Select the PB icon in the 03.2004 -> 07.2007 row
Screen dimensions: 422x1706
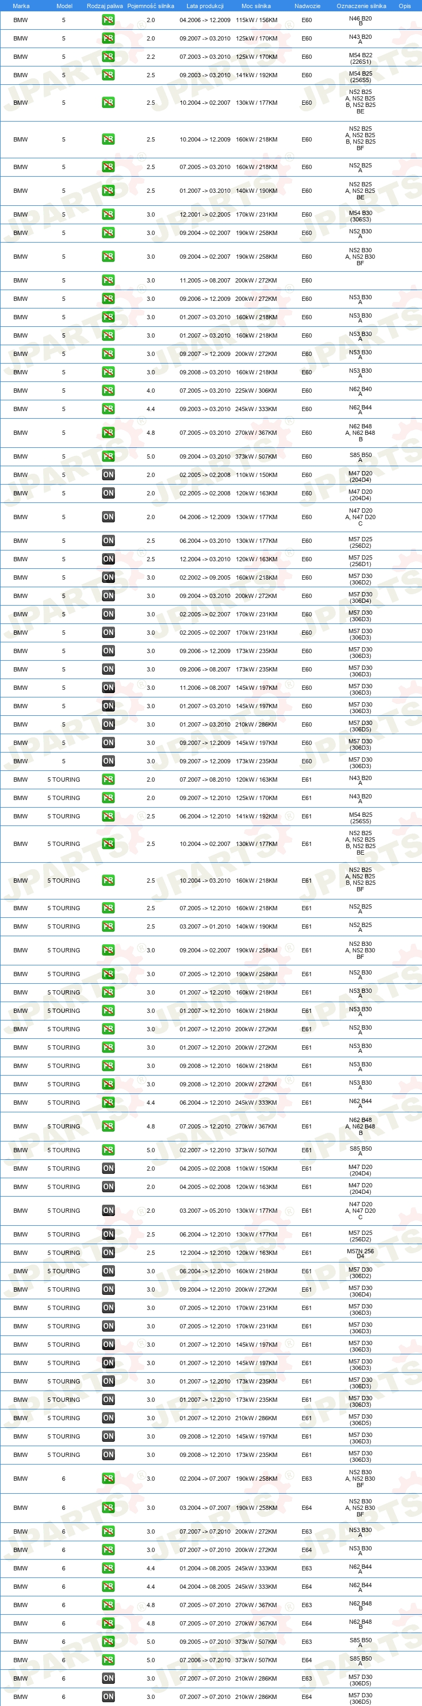click(x=108, y=1508)
